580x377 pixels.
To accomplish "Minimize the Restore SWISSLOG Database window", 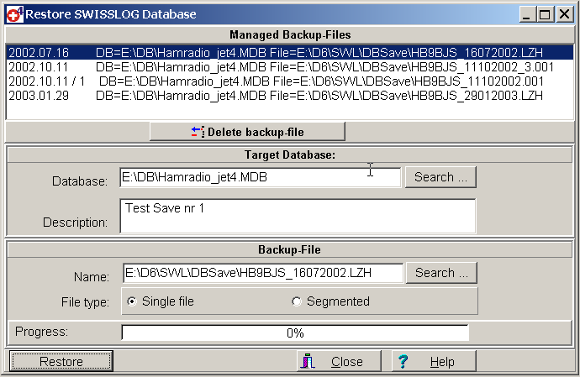I will point(528,14).
